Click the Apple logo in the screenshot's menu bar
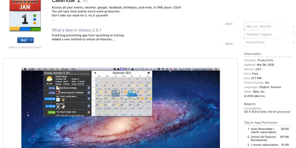The height and width of the screenshot is (148, 296). (x=25, y=69)
